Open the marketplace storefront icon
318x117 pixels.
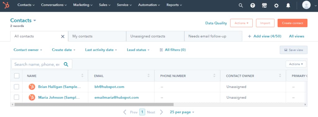[x=264, y=6]
